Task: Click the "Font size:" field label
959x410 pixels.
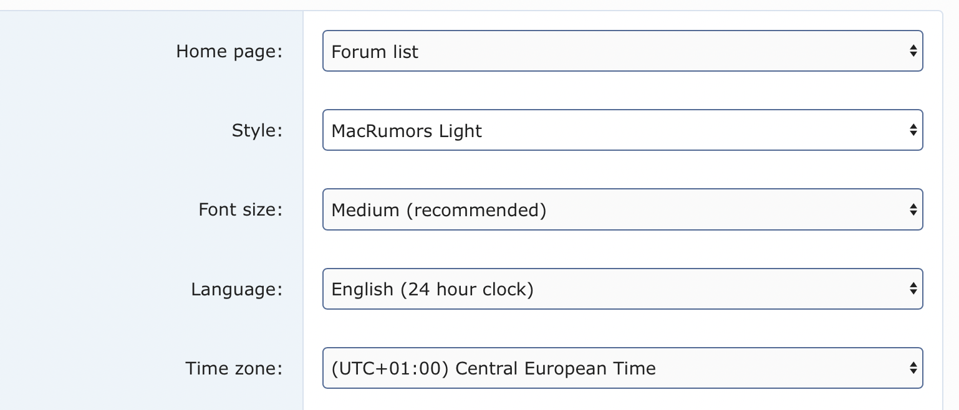Action: [241, 209]
